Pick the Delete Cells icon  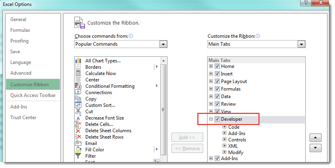[x=78, y=124]
